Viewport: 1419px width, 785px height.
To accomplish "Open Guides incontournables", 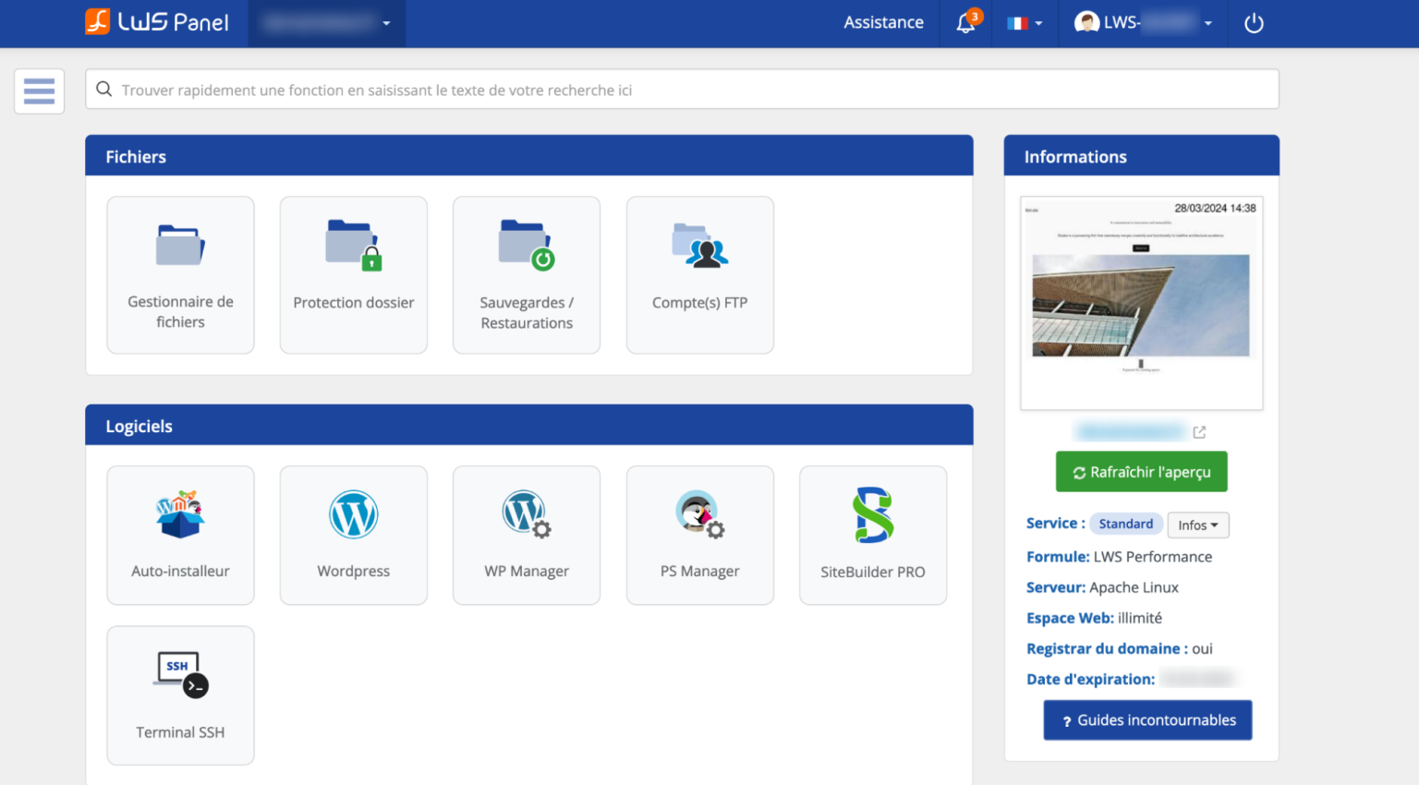I will click(x=1147, y=719).
